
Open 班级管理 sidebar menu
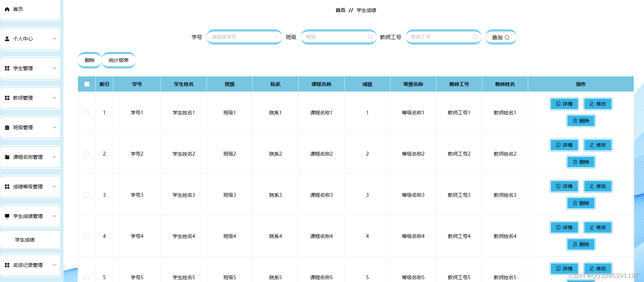click(30, 127)
